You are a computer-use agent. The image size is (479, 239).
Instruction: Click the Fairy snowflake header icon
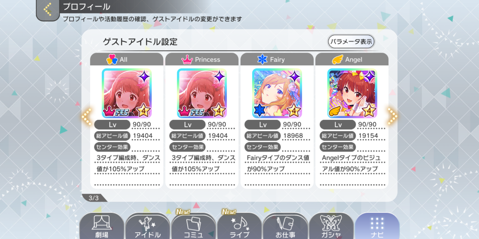tap(263, 59)
